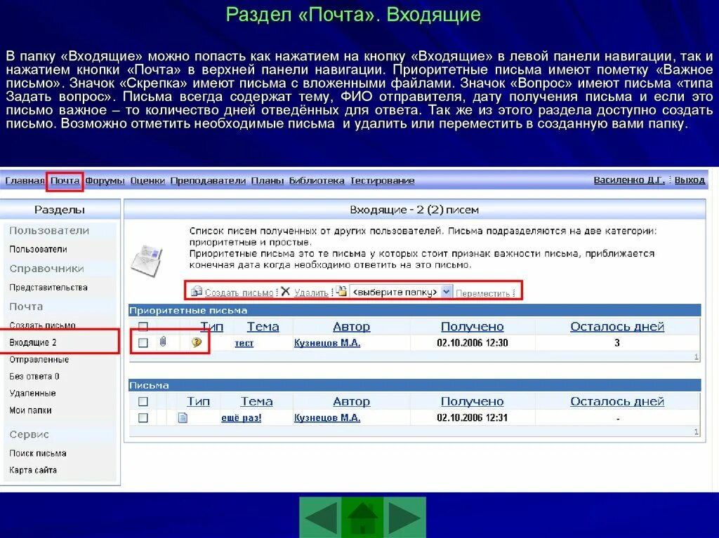Click the create-letter icon next to Создать письмо
719x538 pixels.
point(197,292)
